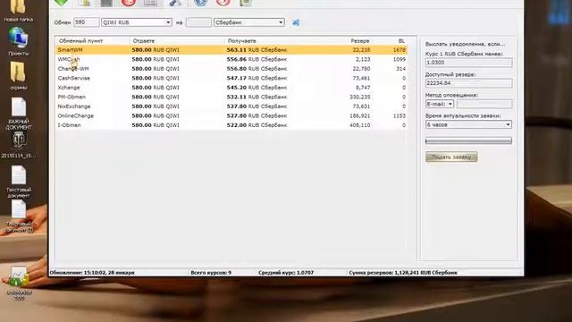Open the wrench and screwdriver settings icon
Viewport: 572px width, 322px height.
[175, 3]
